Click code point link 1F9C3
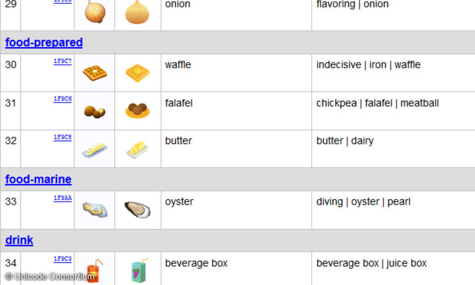Screen dimensions: 475x285 [63, 259]
